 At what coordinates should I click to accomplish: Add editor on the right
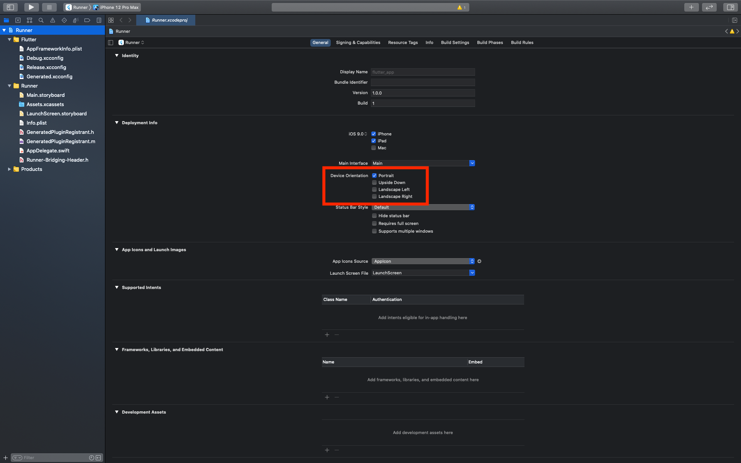[x=734, y=20]
